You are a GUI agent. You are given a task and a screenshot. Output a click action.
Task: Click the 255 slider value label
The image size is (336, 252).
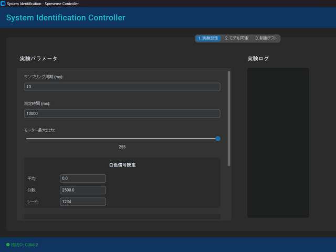[122, 147]
